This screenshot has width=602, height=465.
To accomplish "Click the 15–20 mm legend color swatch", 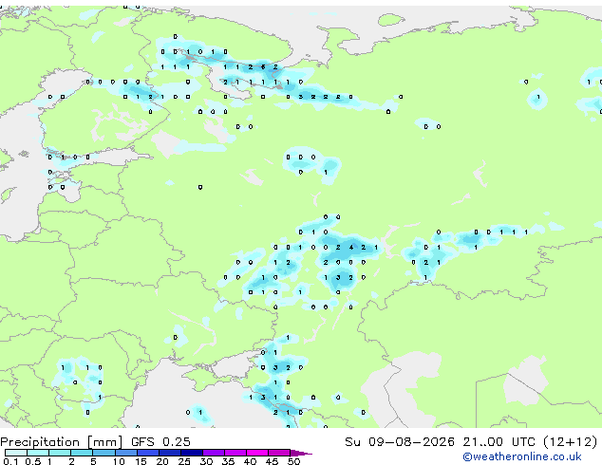I will click(x=148, y=453).
